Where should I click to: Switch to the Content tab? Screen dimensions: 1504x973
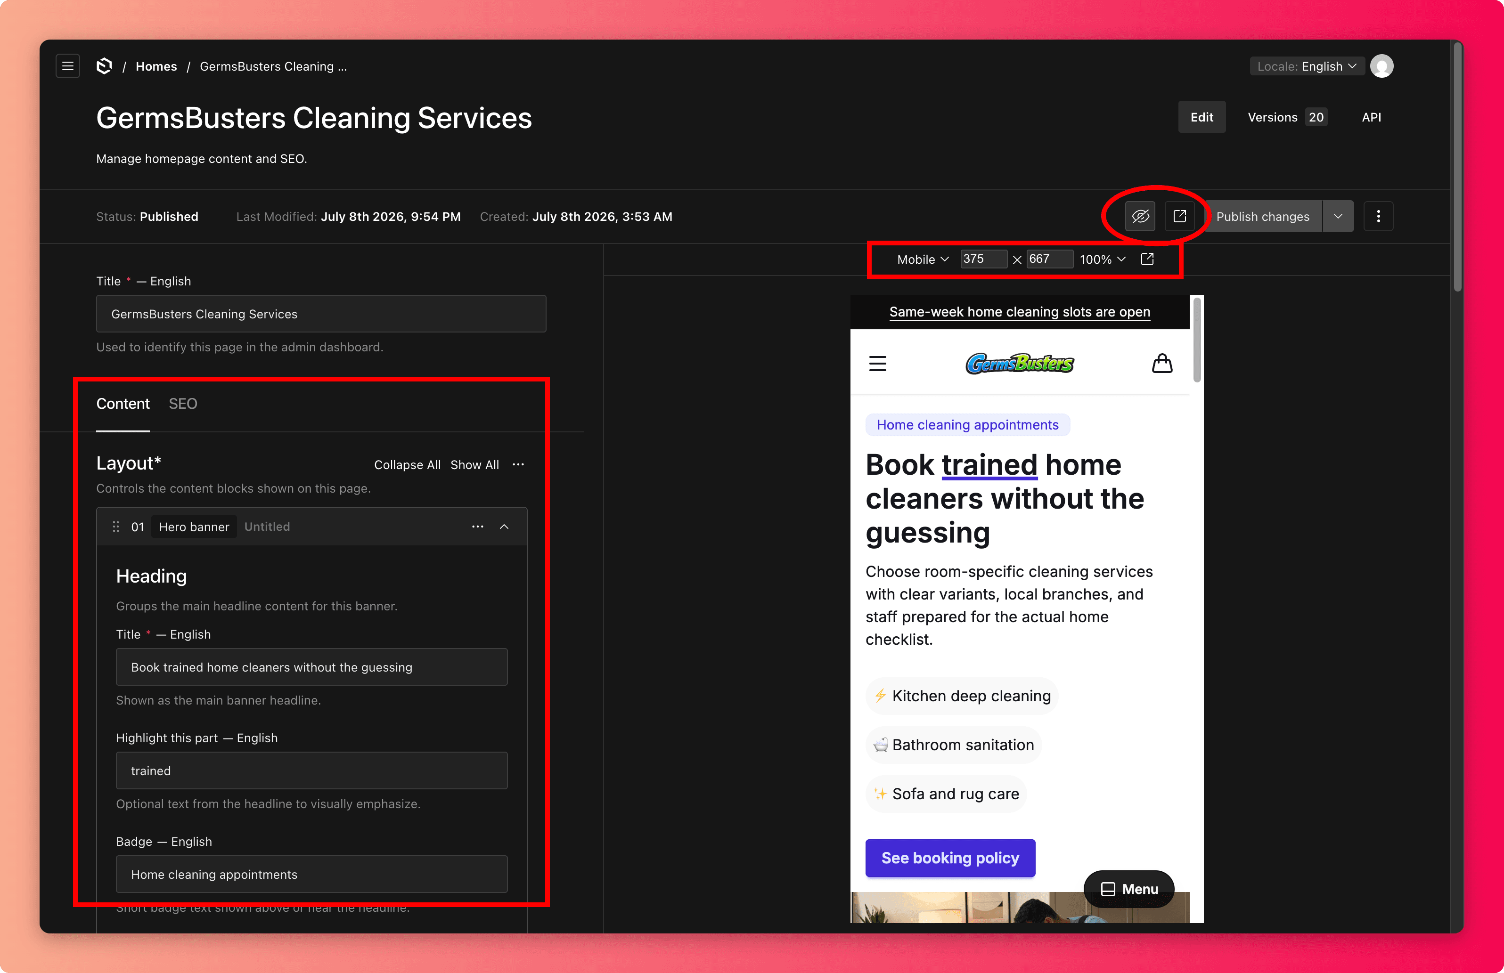tap(123, 404)
